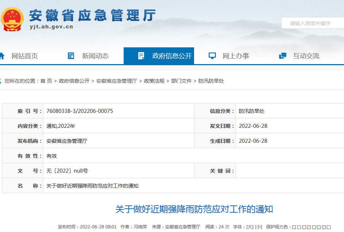Screen dimensions: 344x232
Task: Increase font size with the [大] link
Action: click(250, 227)
